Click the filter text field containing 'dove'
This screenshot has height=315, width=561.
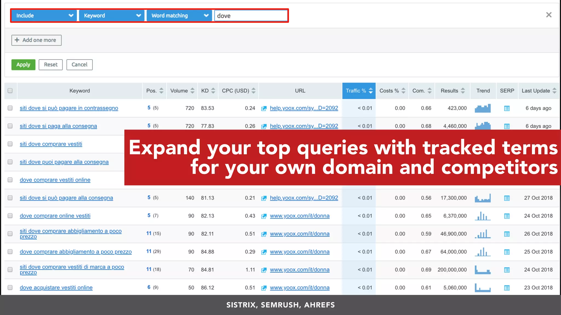point(251,16)
